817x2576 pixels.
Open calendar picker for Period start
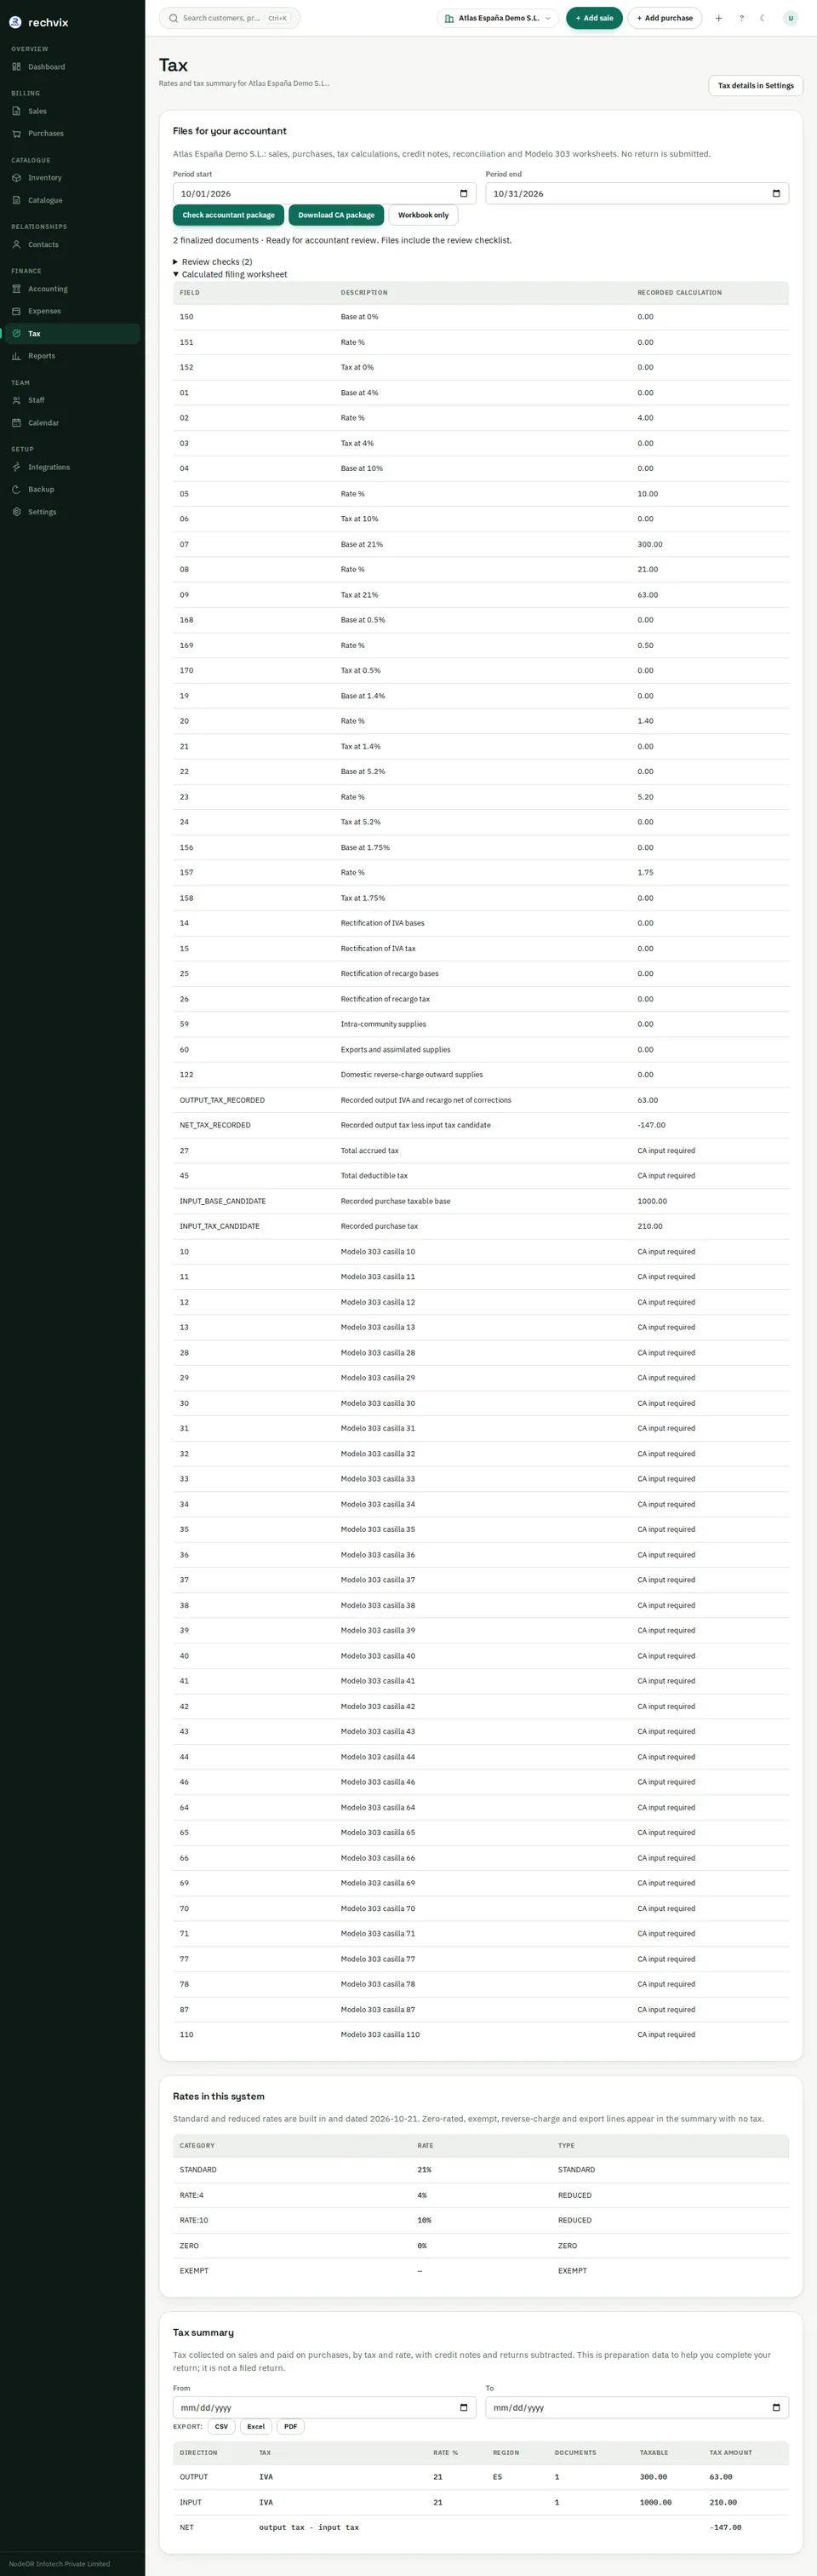click(x=464, y=194)
